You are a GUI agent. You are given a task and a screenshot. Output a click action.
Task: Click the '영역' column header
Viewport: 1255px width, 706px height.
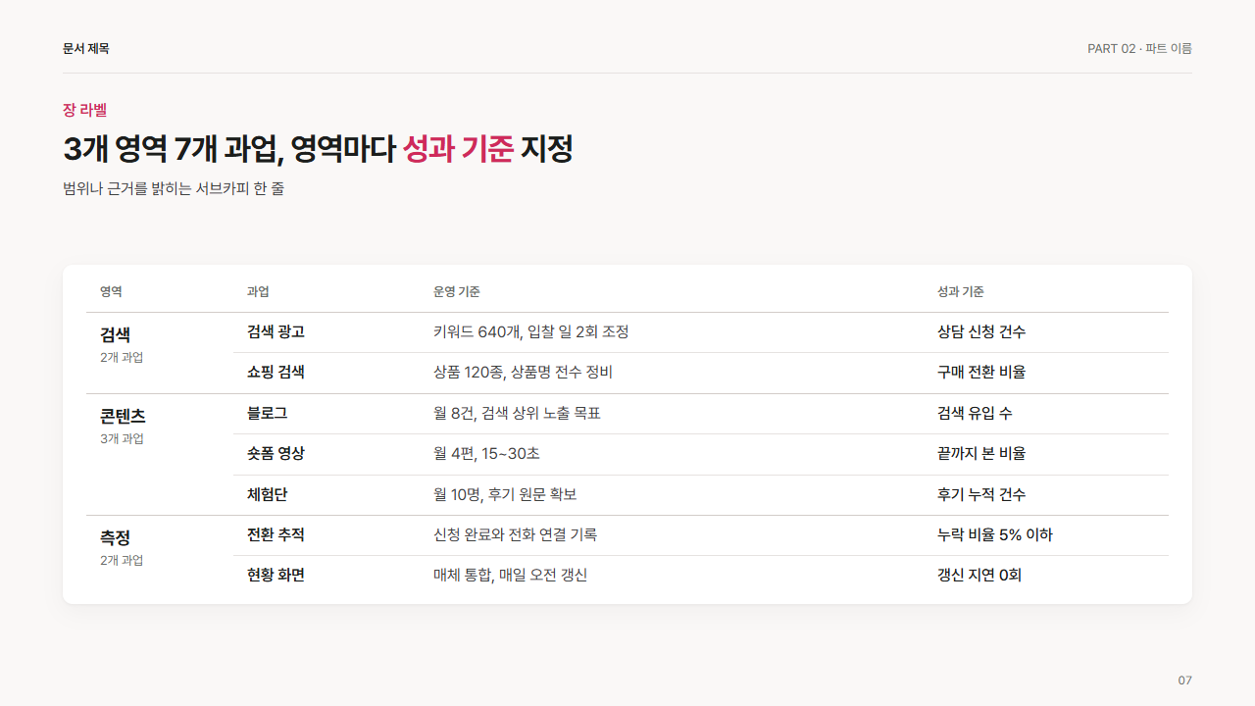[x=111, y=292]
